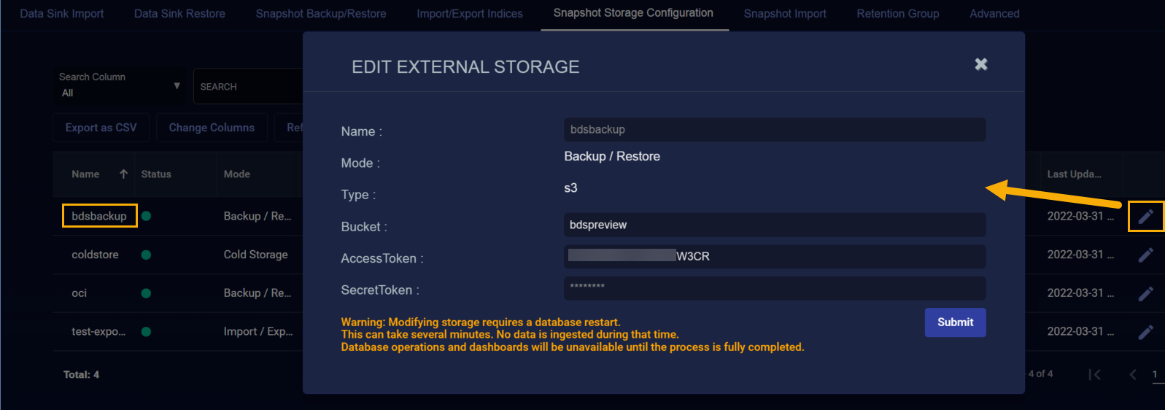
Task: Click the edit pencil for the test-expo row
Action: pyautogui.click(x=1146, y=332)
